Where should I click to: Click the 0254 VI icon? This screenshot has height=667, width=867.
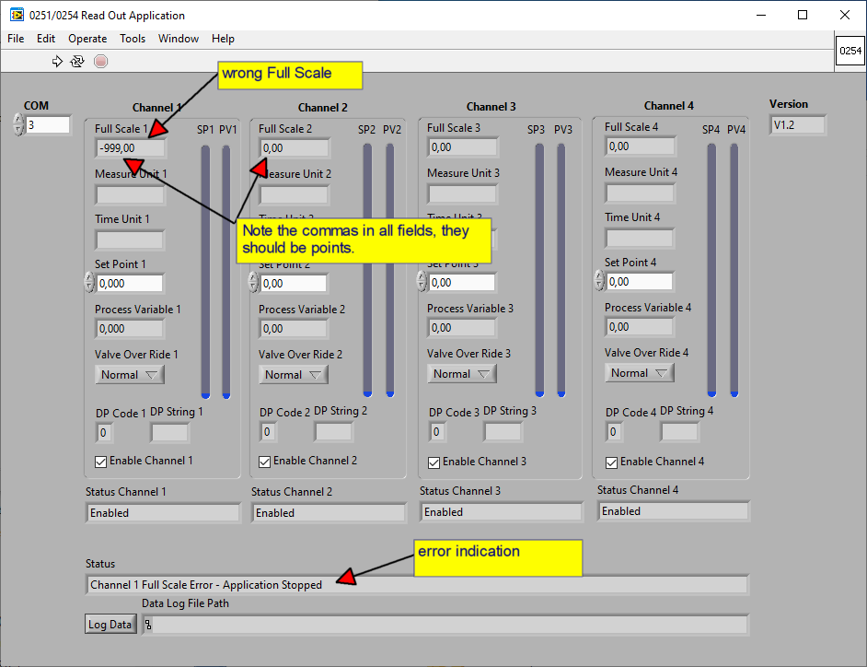(x=849, y=53)
